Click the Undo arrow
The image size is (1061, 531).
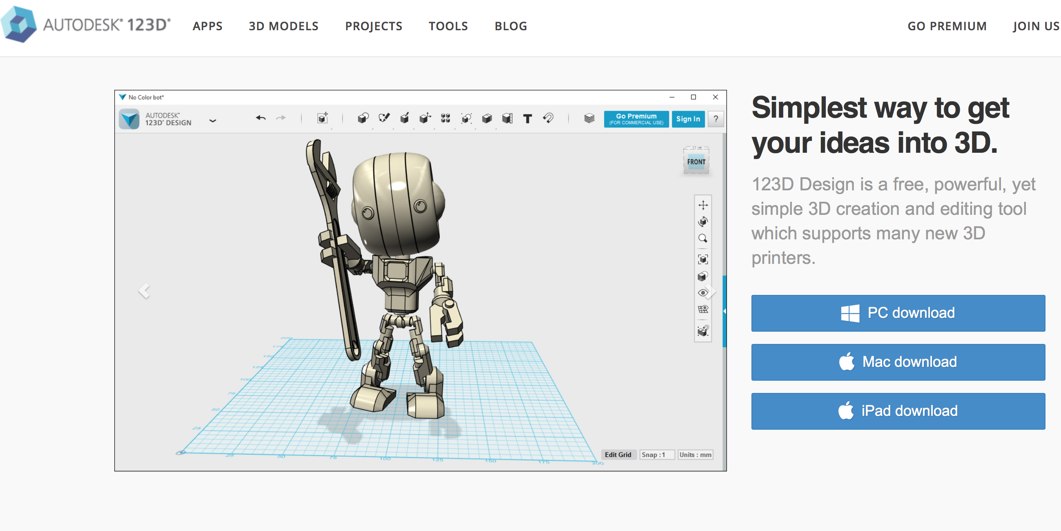(x=261, y=118)
